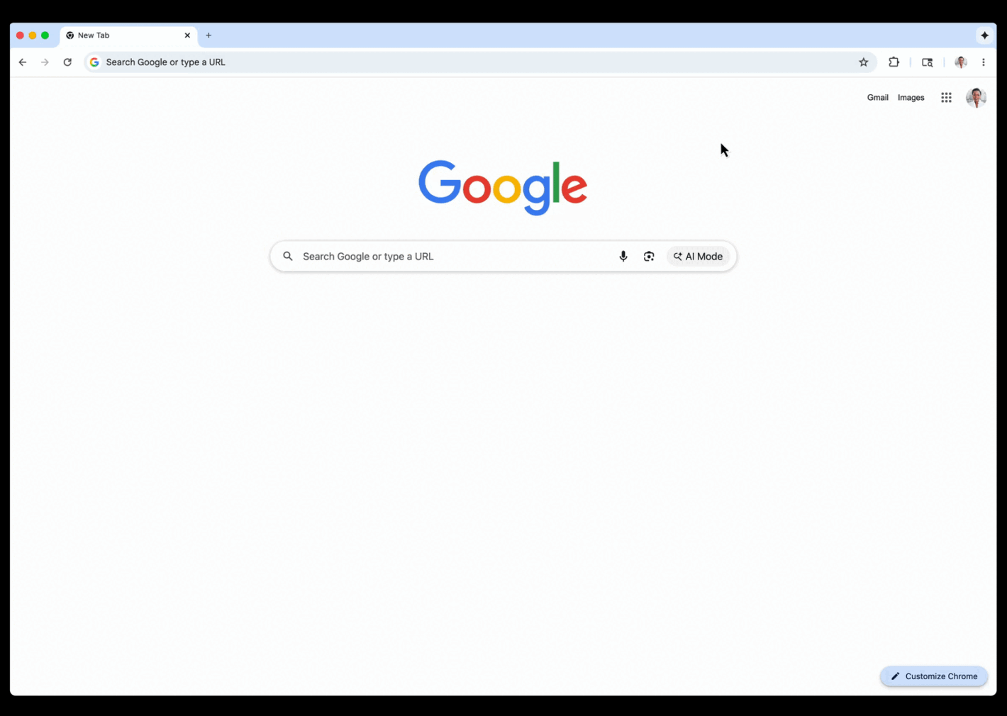Click the back navigation arrow
The width and height of the screenshot is (1007, 716).
23,62
